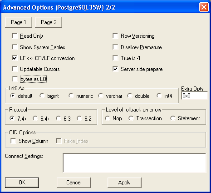
Task: Select numeric for Int8 As
Action: point(71,96)
